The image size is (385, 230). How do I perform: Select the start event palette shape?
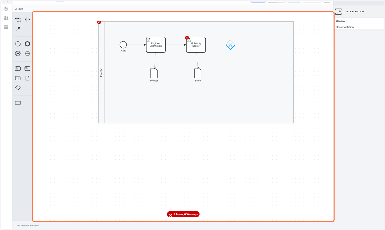point(18,44)
